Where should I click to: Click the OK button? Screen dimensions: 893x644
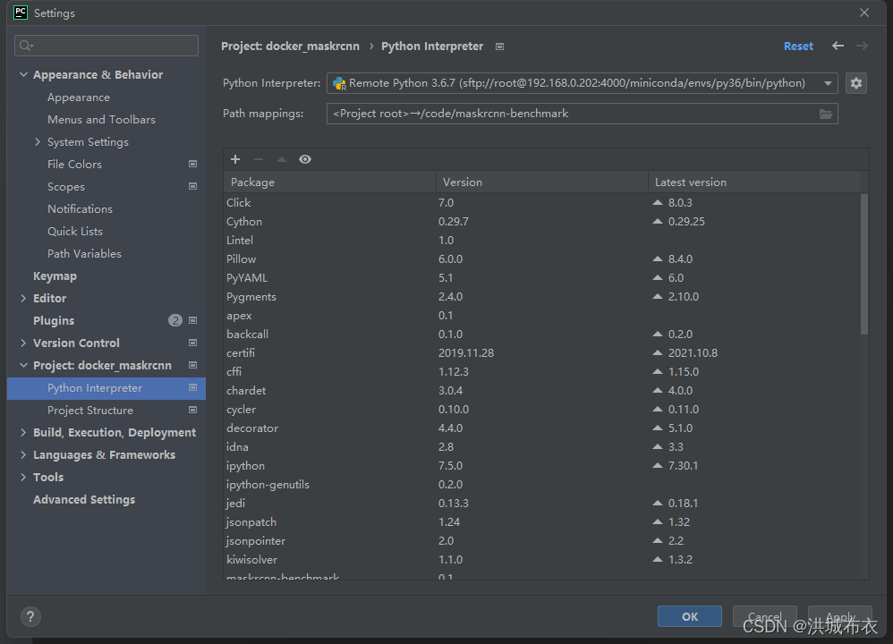[690, 616]
